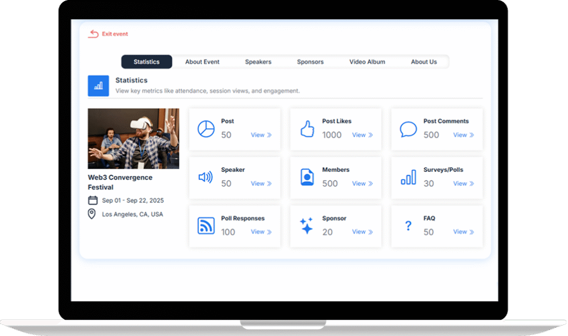
Task: Click the Post Likes thumbs-up icon
Action: 307,129
